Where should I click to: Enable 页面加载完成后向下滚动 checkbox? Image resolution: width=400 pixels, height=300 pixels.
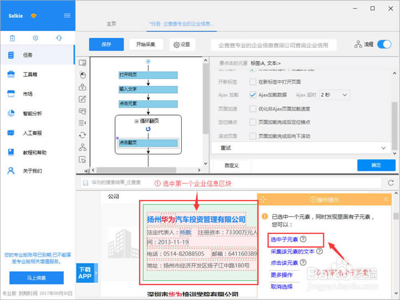point(253,136)
